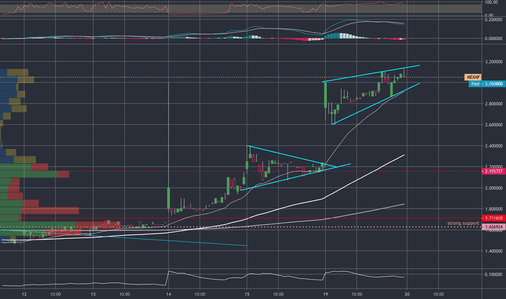
Task: Click the NEXNF symbol price label
Action: [473, 77]
